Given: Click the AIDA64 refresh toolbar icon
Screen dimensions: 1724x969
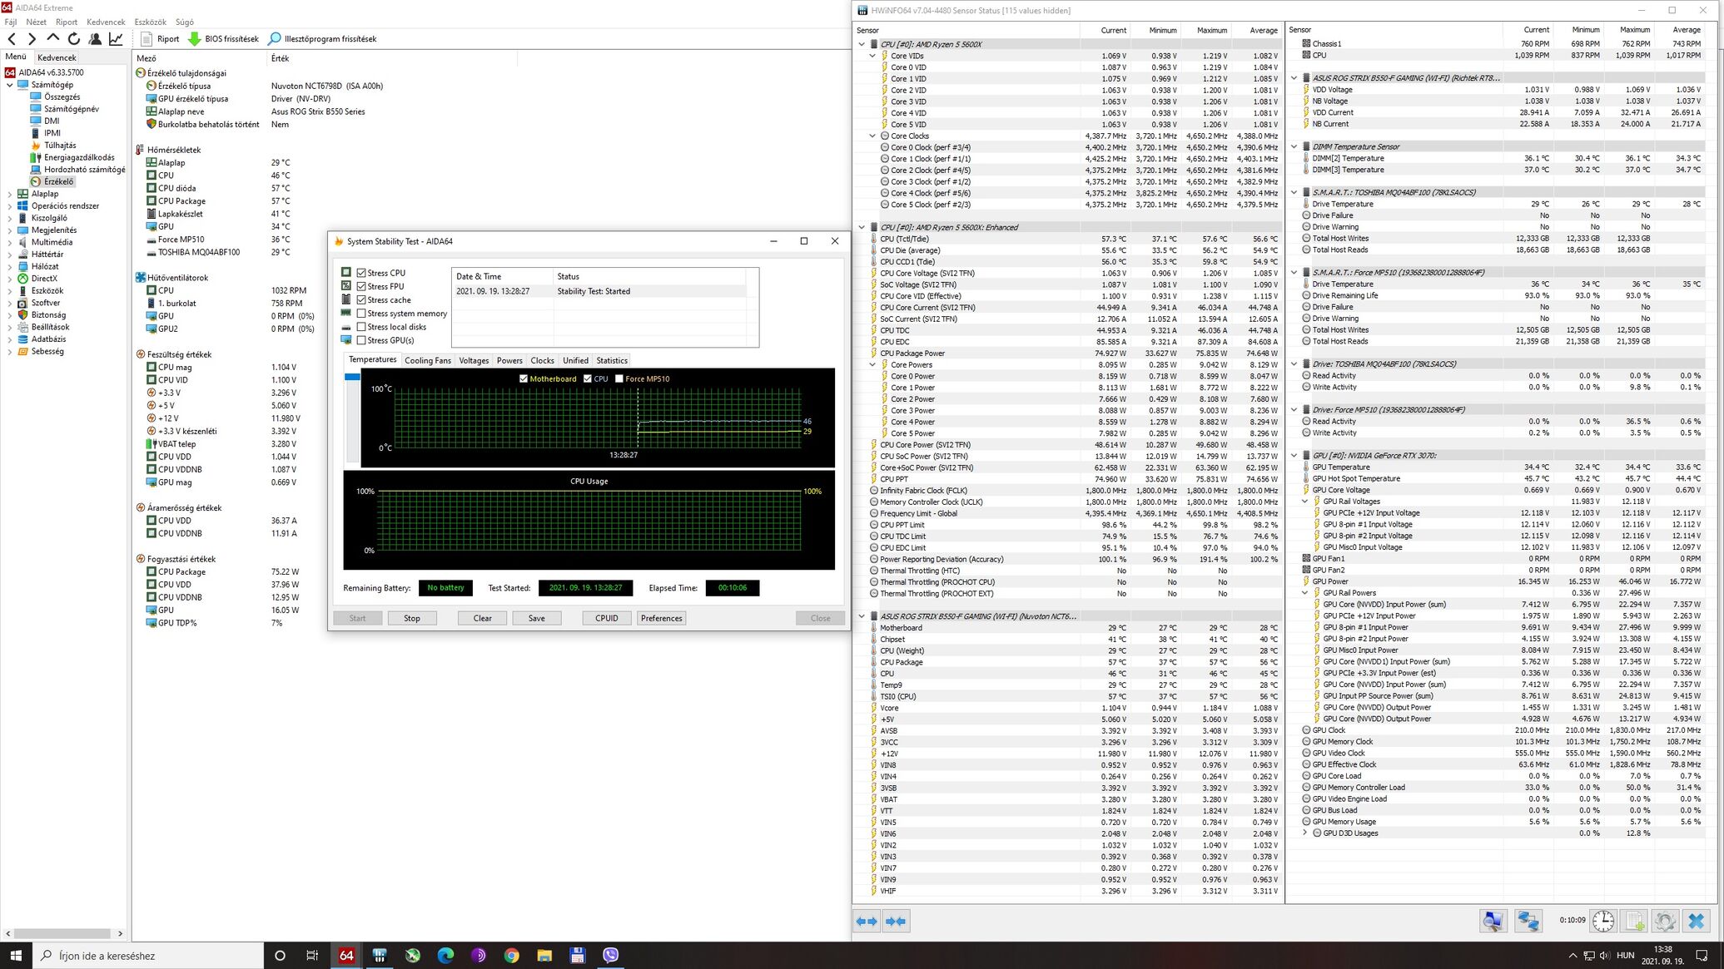Looking at the screenshot, I should [74, 39].
